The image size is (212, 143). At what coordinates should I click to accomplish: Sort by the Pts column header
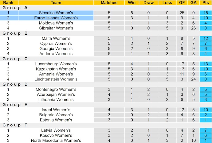pyautogui.click(x=204, y=2)
